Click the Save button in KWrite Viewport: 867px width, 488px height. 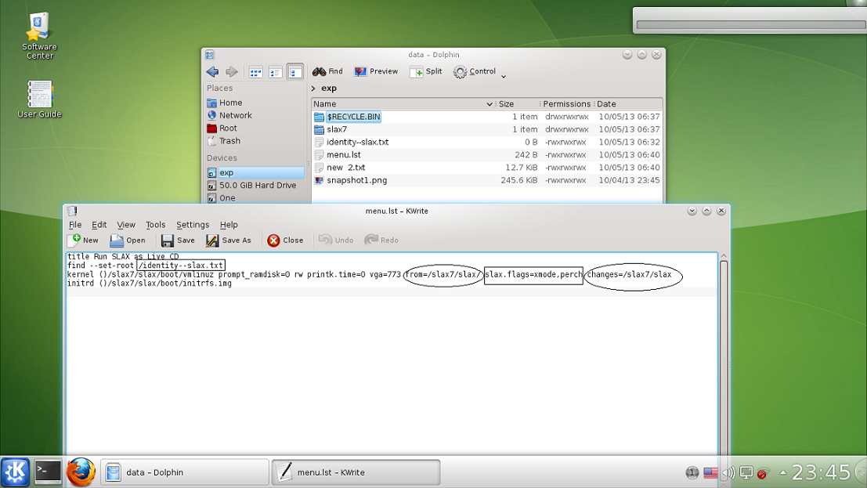click(178, 240)
